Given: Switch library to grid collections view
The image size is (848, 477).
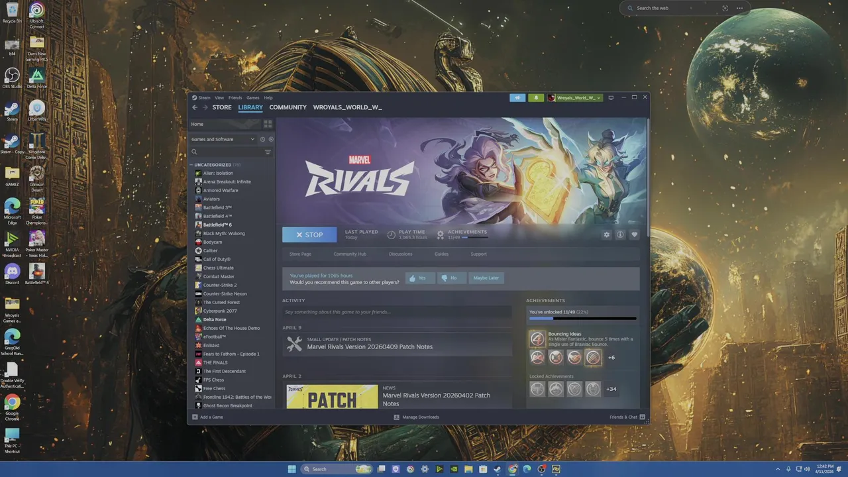Looking at the screenshot, I should click(x=268, y=124).
